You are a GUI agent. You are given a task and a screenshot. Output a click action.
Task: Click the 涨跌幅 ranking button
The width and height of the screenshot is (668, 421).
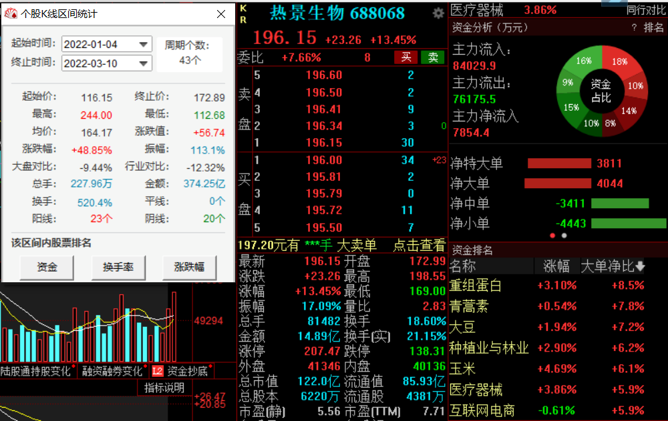click(x=189, y=267)
